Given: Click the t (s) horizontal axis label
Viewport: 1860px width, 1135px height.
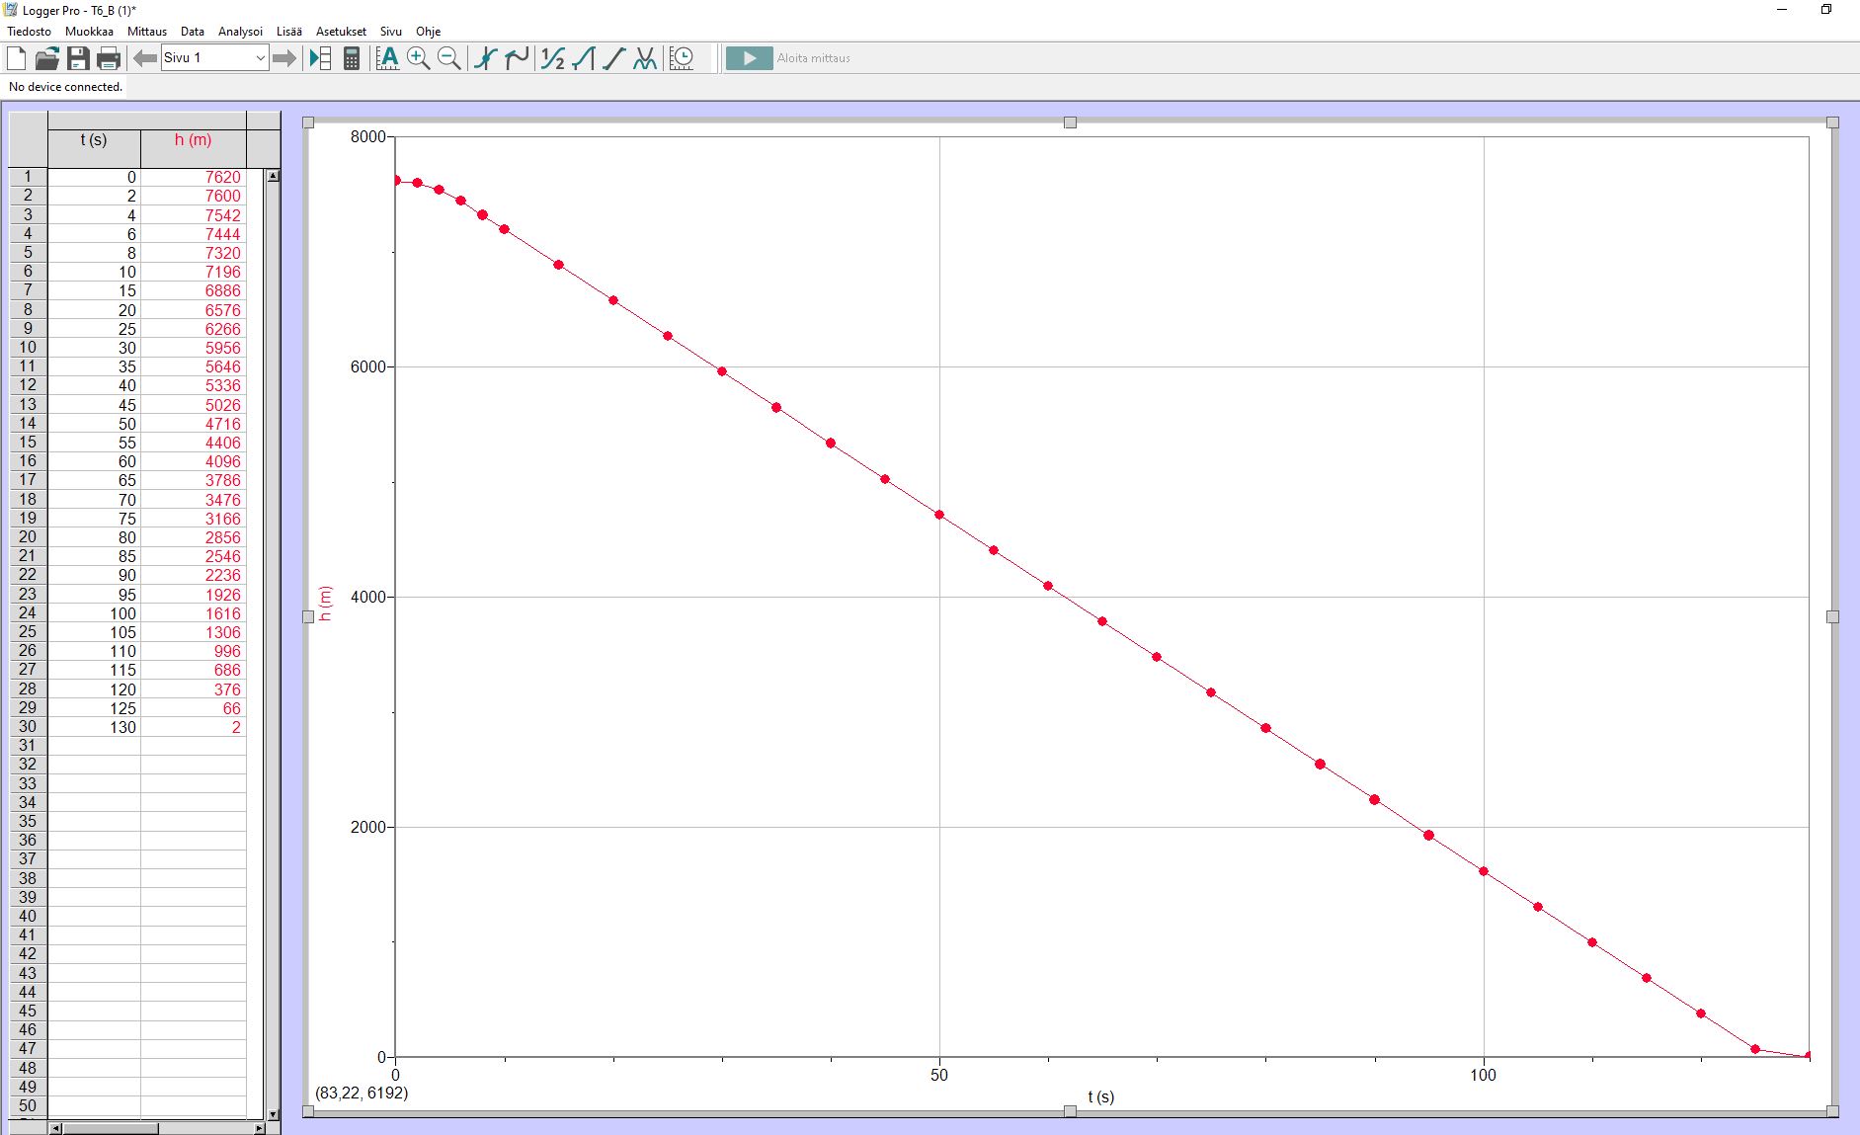Looking at the screenshot, I should pos(1100,1096).
